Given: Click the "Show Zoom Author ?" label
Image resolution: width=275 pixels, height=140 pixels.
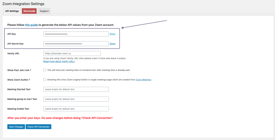Looking at the screenshot, I should (19, 80).
